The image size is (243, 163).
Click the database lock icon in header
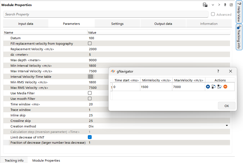point(205,5)
